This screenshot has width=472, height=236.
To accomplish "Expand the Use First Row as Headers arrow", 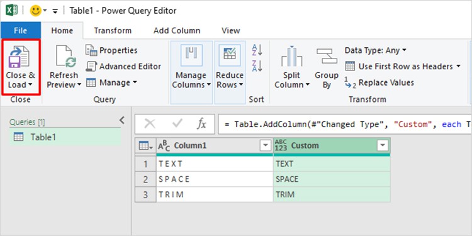I will [x=458, y=66].
